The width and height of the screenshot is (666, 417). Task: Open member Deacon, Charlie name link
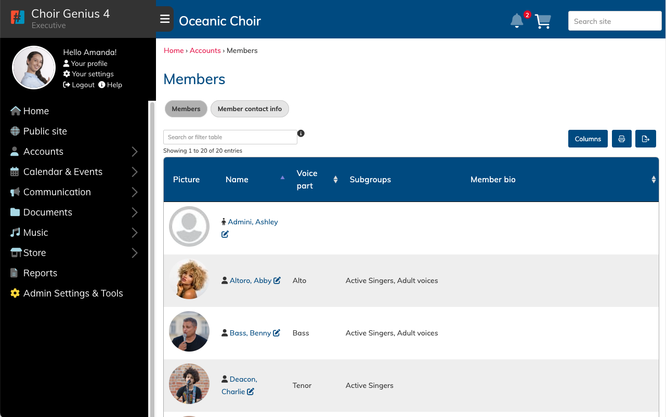click(239, 385)
